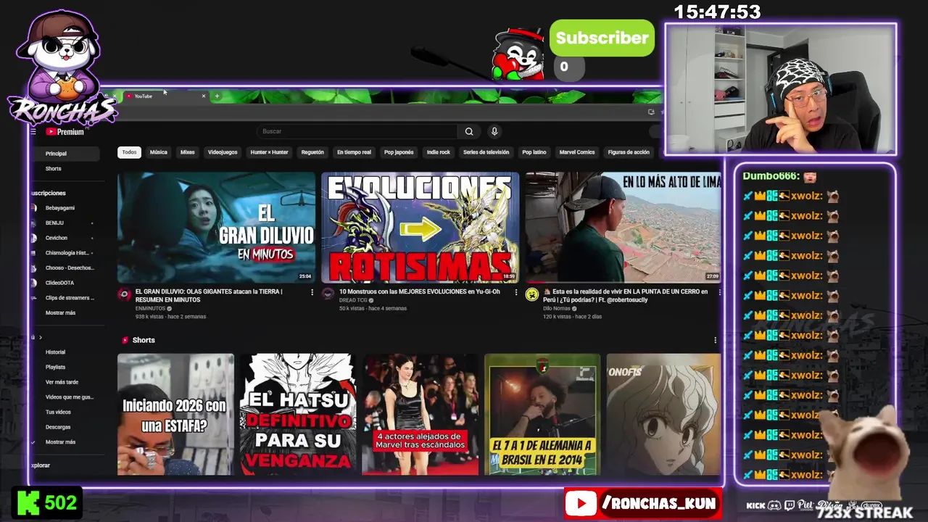Select the Series de televisión chip
The height and width of the screenshot is (522, 928).
[486, 152]
